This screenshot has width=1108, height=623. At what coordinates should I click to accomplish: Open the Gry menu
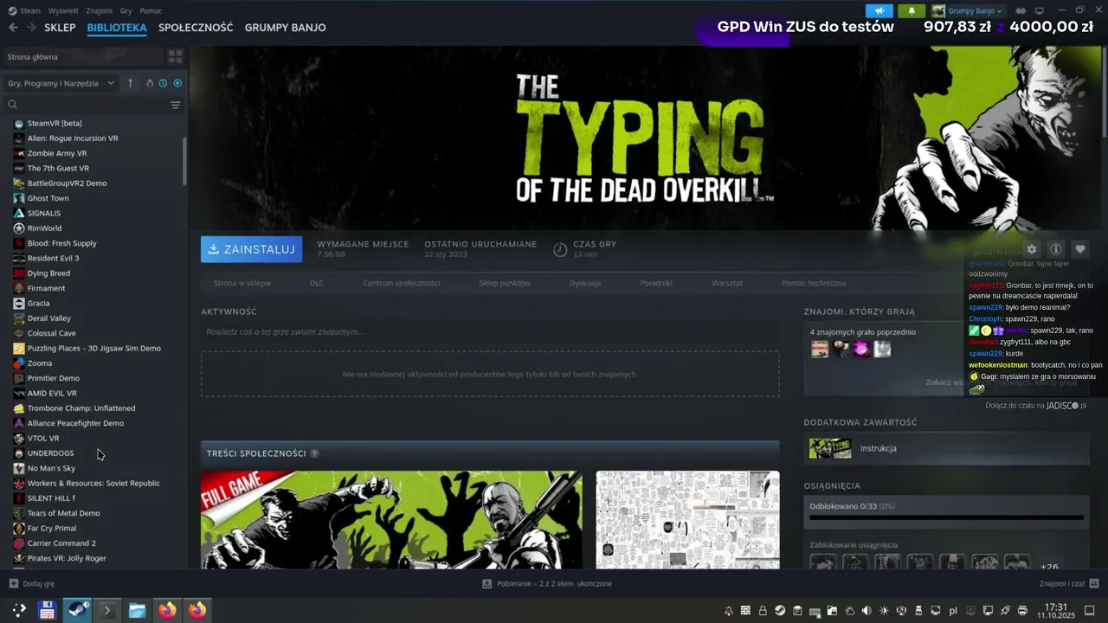[126, 10]
